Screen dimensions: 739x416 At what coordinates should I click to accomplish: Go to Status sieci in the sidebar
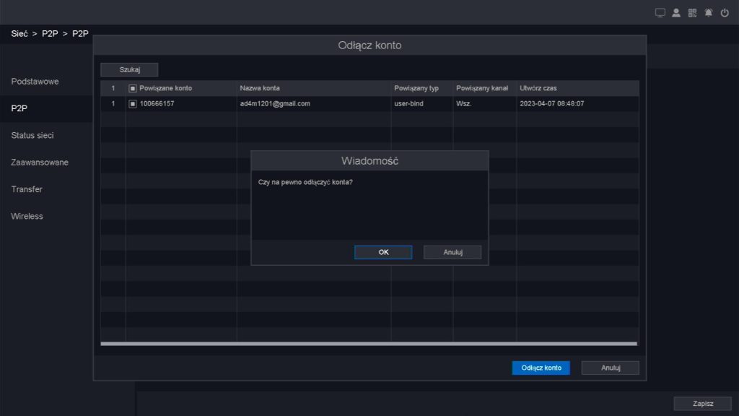point(32,135)
